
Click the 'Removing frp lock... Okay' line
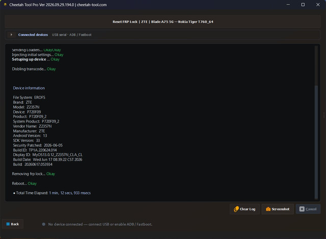[34, 174]
